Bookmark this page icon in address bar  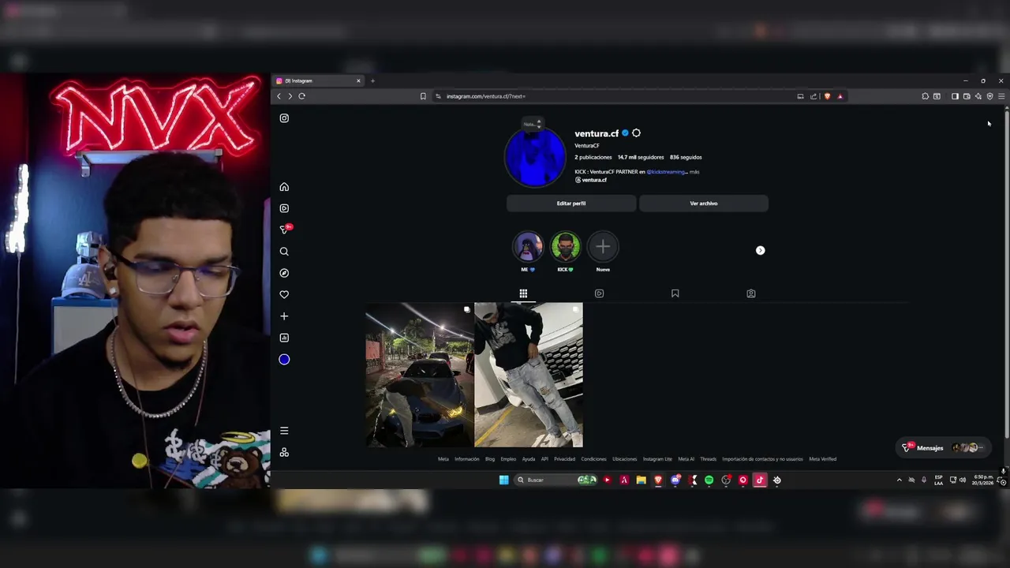point(423,96)
